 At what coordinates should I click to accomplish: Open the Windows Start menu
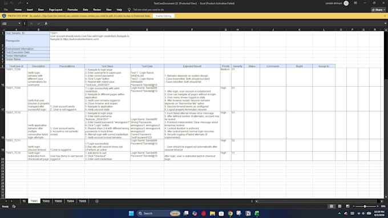tap(131, 213)
